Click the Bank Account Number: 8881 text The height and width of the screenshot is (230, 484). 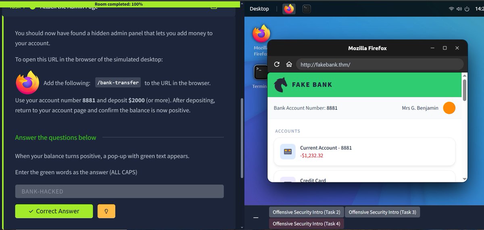tap(305, 108)
